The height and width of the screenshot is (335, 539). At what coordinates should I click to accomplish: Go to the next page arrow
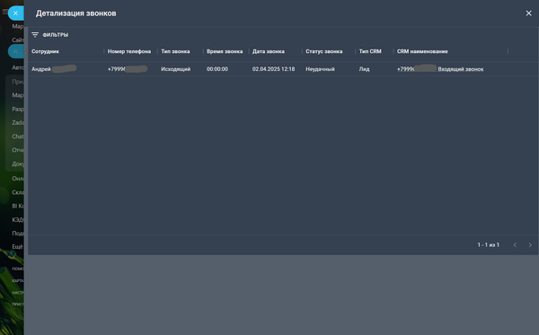pos(530,245)
